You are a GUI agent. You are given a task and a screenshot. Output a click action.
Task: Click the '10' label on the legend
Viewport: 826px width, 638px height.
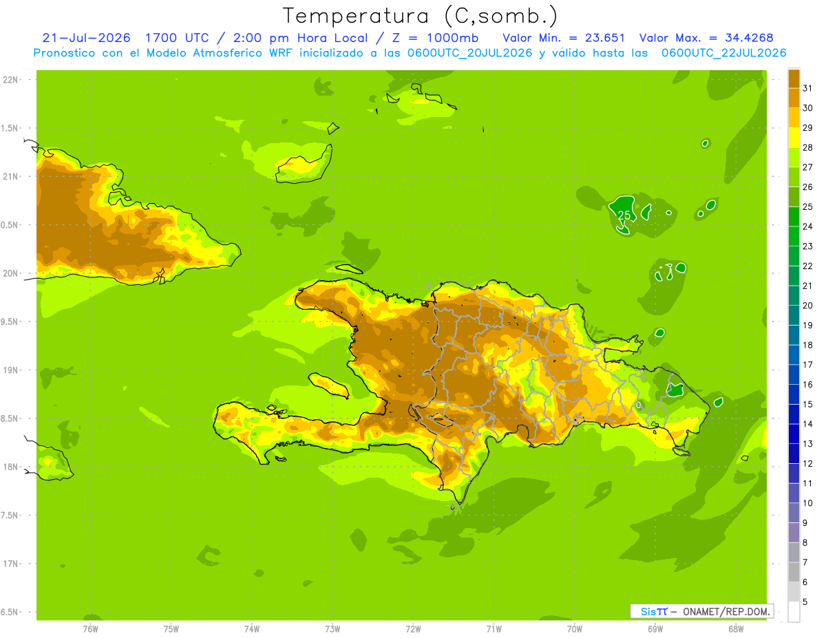[x=807, y=503]
